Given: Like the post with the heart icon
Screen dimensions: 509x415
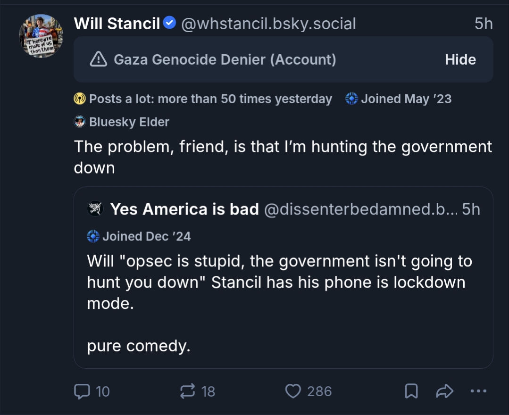Looking at the screenshot, I should (x=293, y=391).
